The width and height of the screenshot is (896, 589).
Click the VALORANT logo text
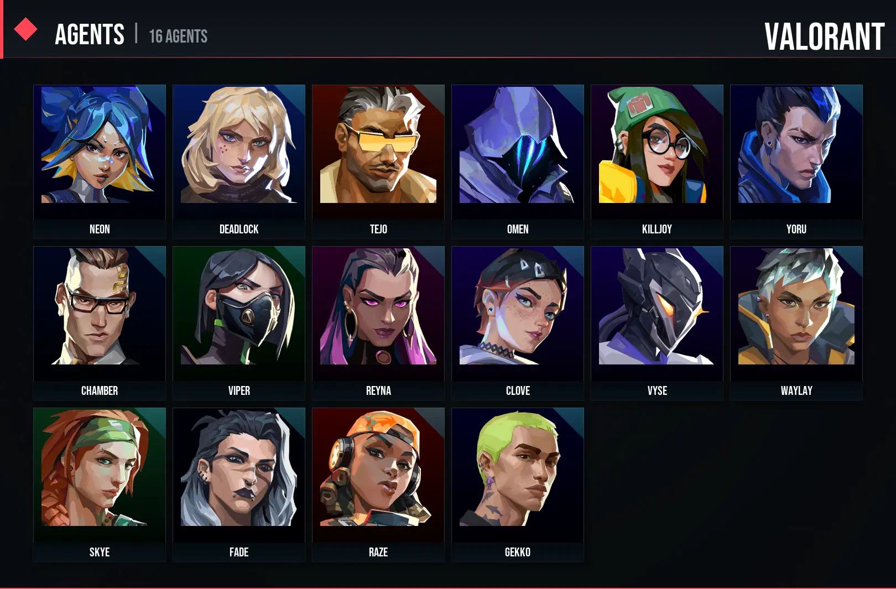click(824, 37)
